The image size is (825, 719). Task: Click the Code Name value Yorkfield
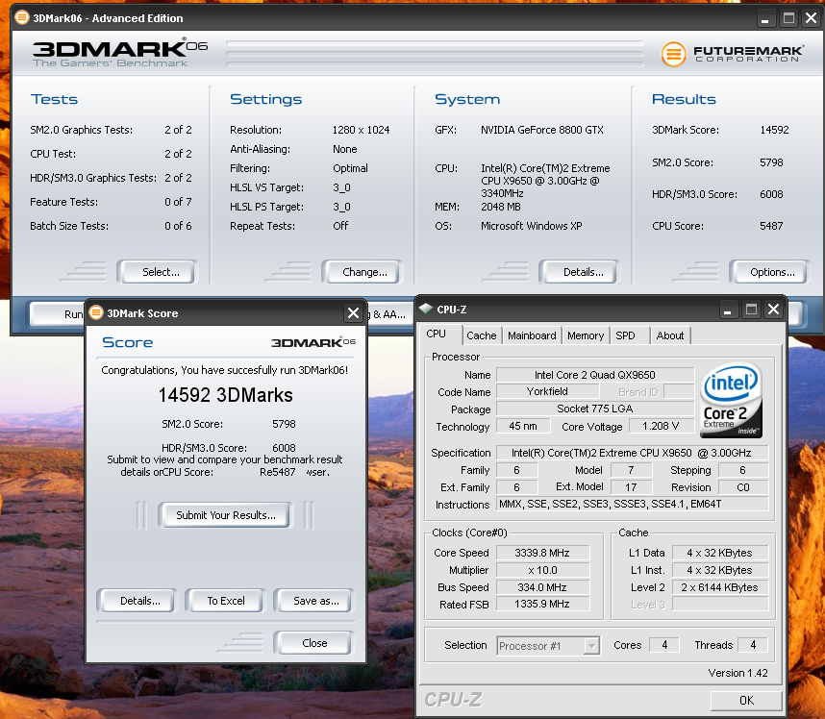coord(547,391)
